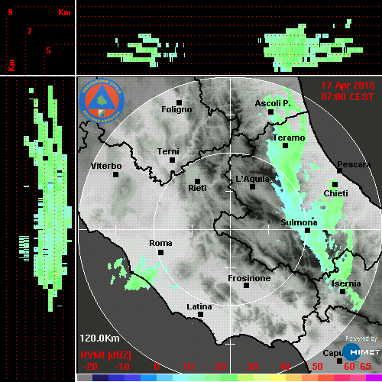
Task: Click the Chieti city marker square
Action: point(335,184)
